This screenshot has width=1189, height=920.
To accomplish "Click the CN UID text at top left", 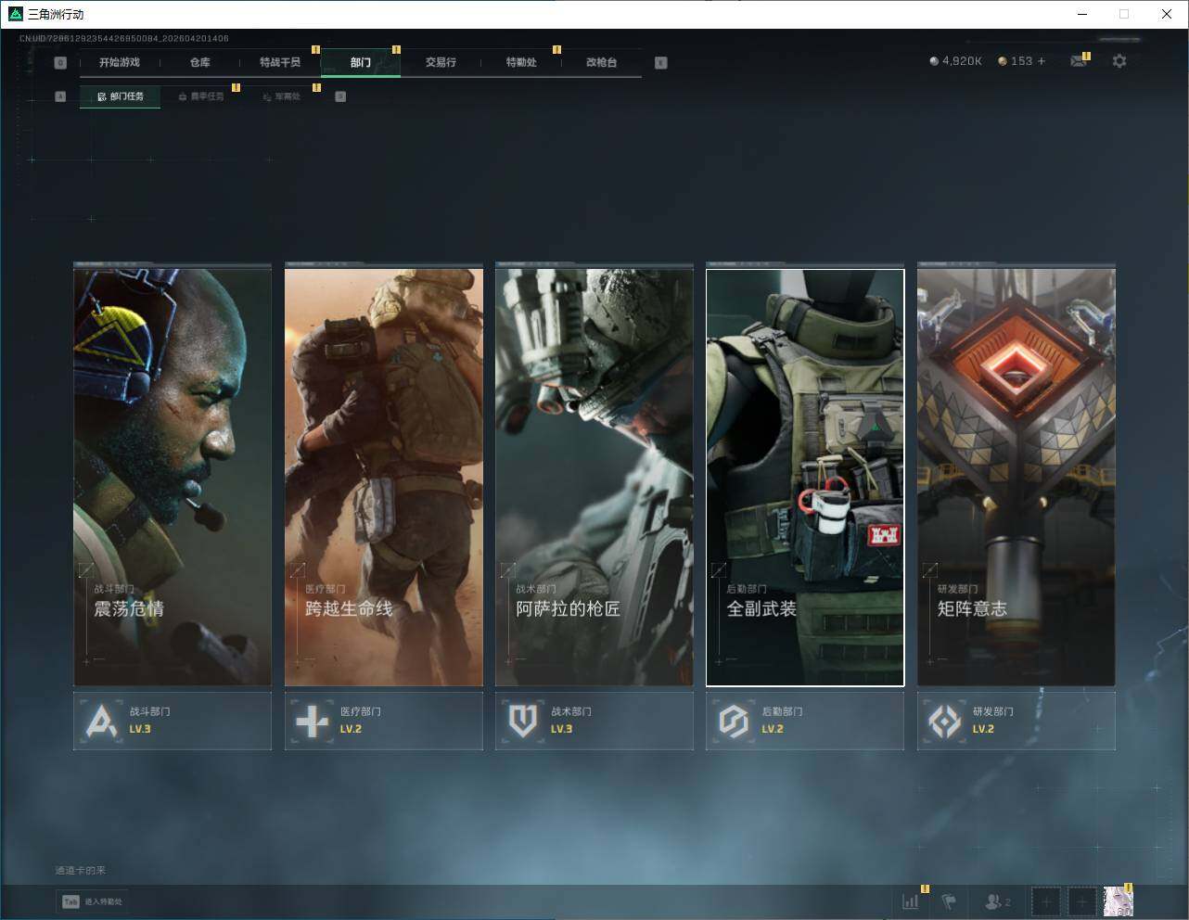I will 124,38.
